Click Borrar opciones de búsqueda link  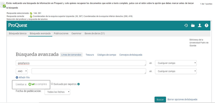coord(182,99)
